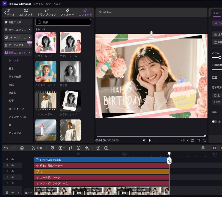Viewport: 222px width, 197px height.
Task: Click the export frame icon in toolbar
Action: [106, 148]
